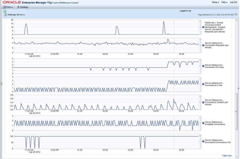Click the green up arrow icon
Viewport: 240px width, 159px height.
click(5, 11)
